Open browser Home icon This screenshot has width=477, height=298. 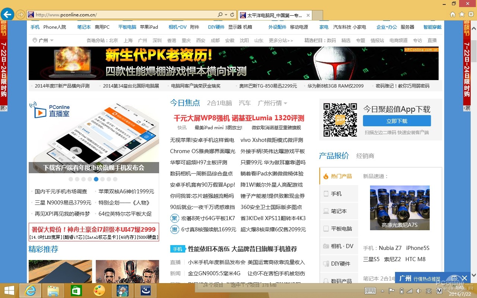452,15
